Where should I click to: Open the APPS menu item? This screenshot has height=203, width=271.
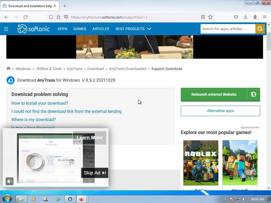tap(62, 29)
